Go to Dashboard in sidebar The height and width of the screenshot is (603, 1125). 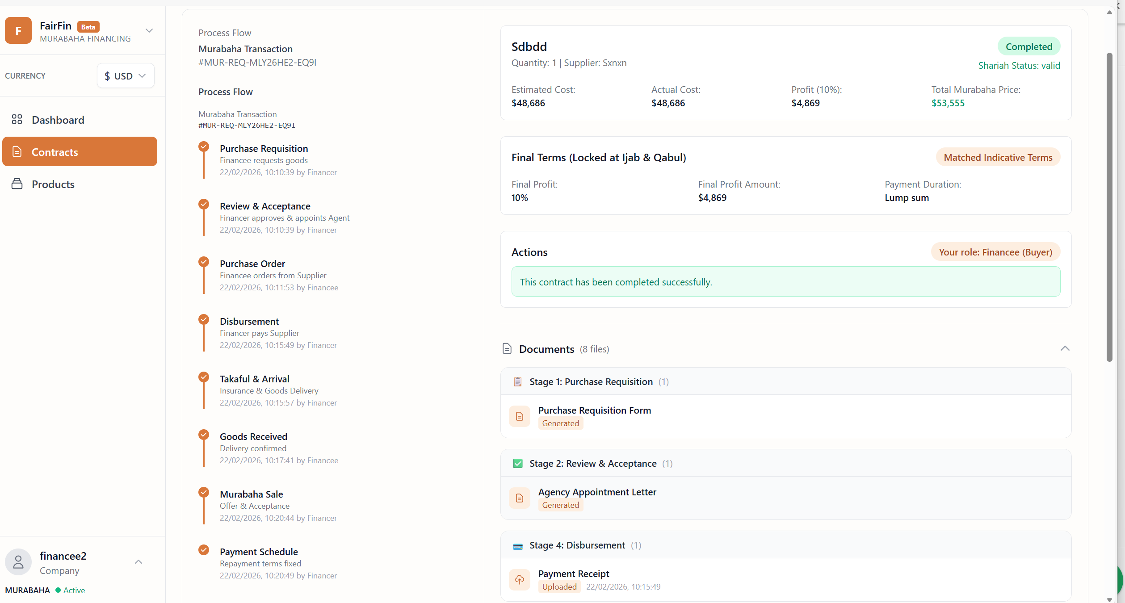pyautogui.click(x=58, y=120)
